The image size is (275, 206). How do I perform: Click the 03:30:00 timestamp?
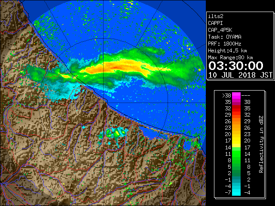(236, 66)
